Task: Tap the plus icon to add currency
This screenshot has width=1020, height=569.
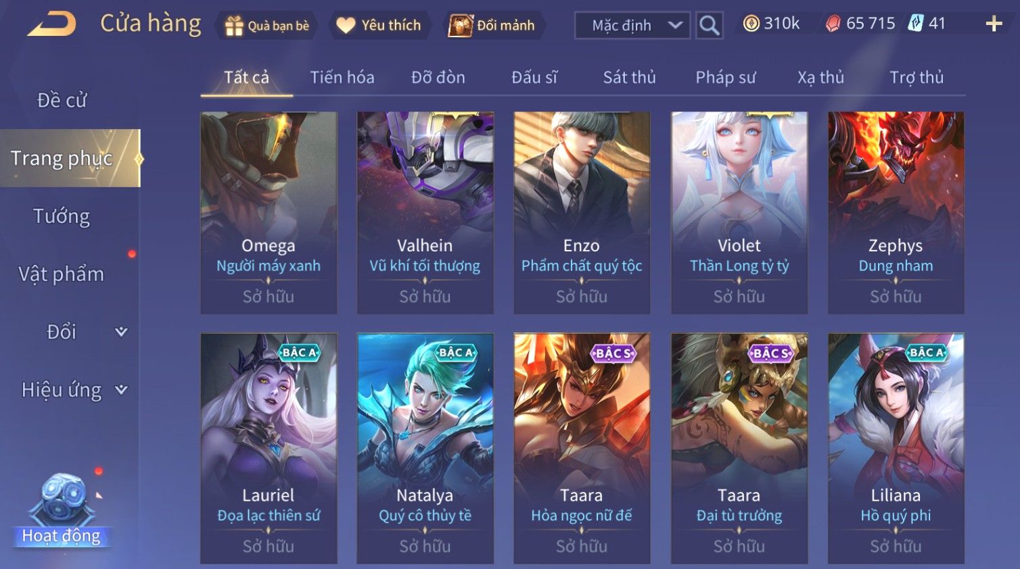Action: 994,24
